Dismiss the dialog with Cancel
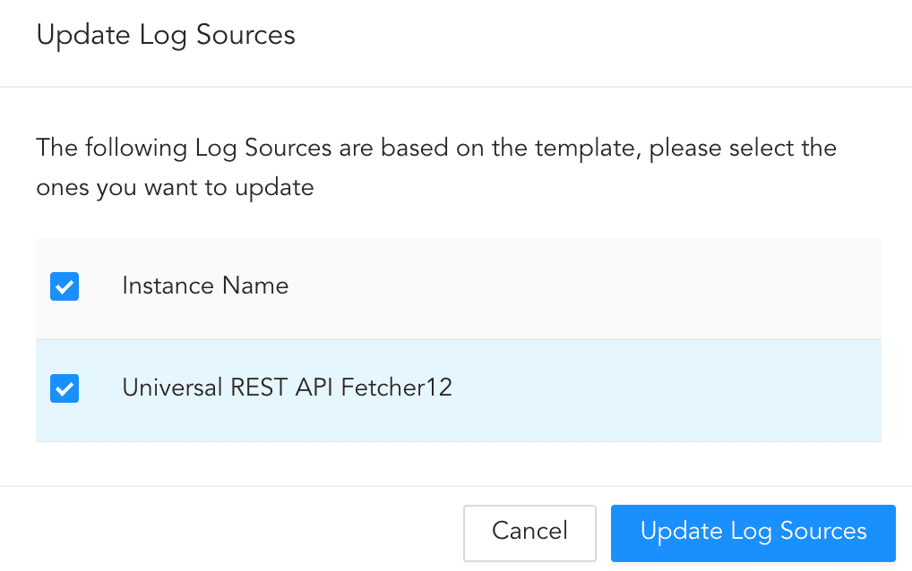The height and width of the screenshot is (571, 912). click(529, 532)
